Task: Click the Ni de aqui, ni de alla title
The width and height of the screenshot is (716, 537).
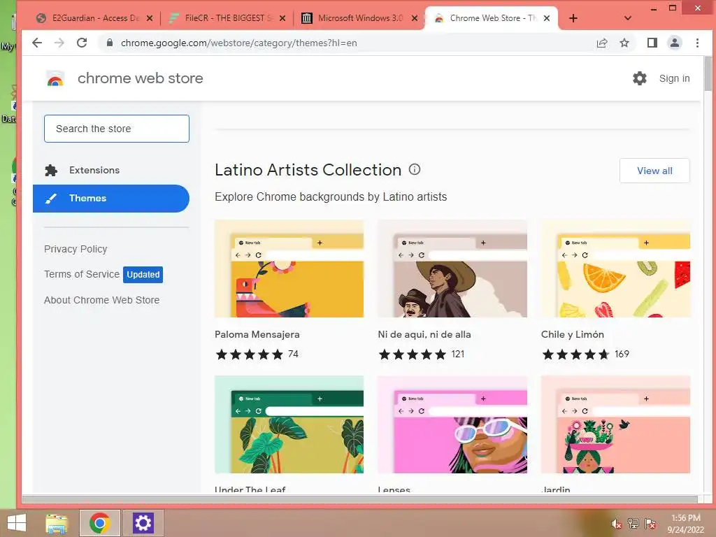Action: pyautogui.click(x=424, y=334)
